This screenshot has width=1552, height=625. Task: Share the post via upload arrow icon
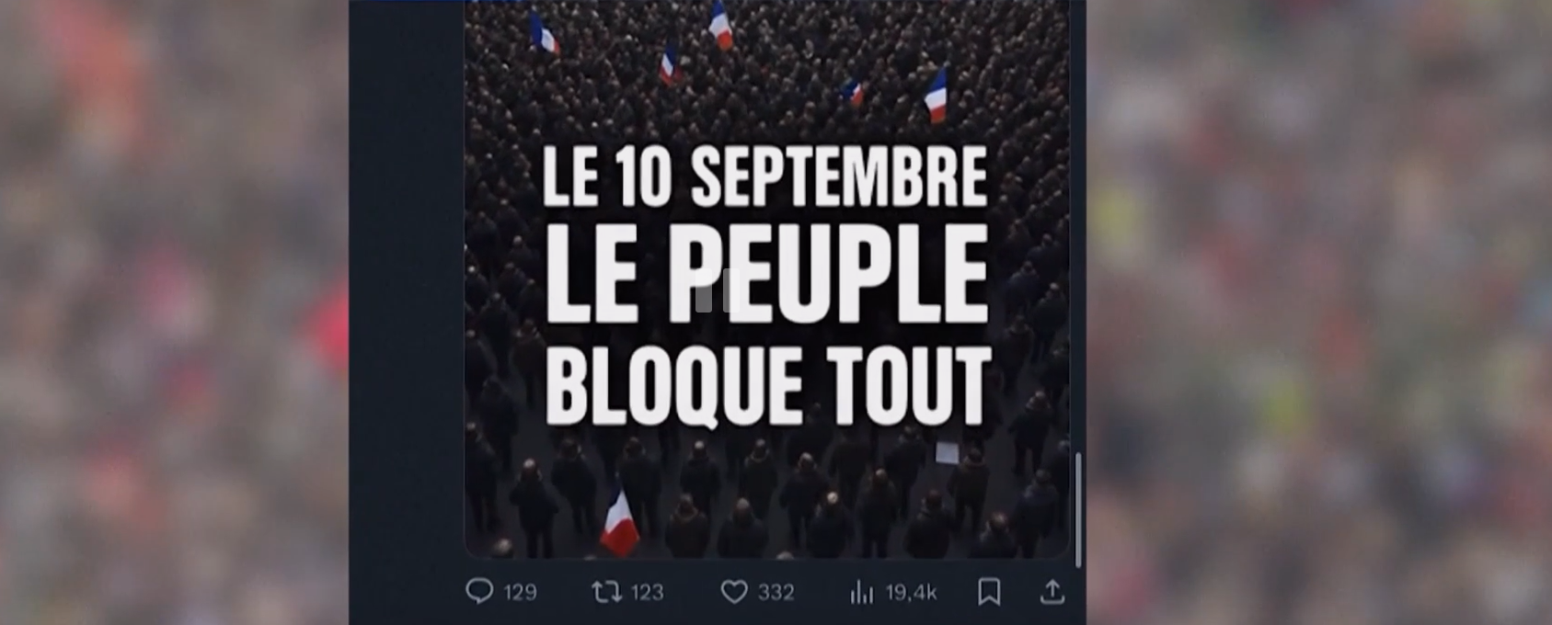[1052, 592]
